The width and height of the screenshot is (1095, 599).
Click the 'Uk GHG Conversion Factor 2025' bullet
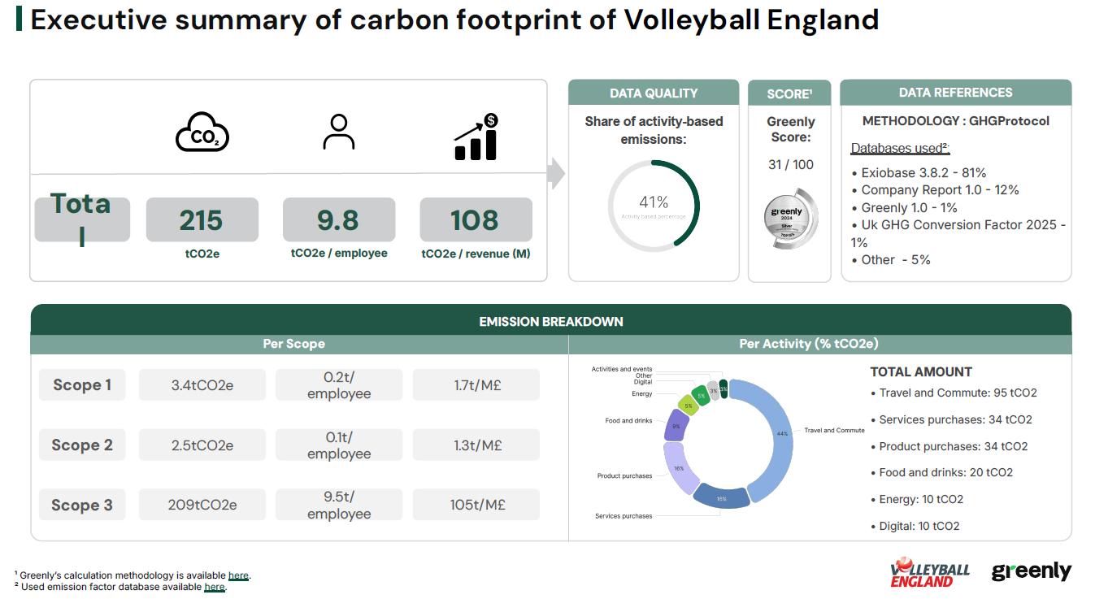[x=958, y=233]
